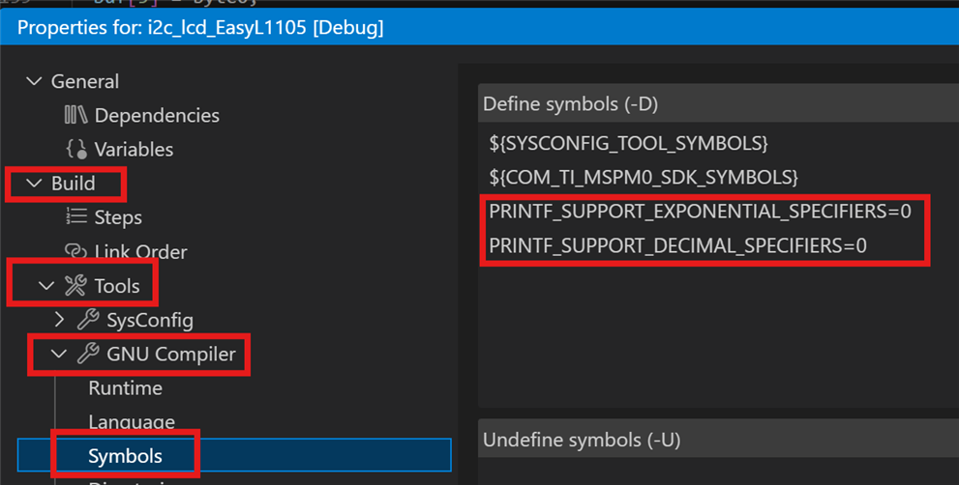Collapse the GNU Compiler chevron

pyautogui.click(x=59, y=354)
